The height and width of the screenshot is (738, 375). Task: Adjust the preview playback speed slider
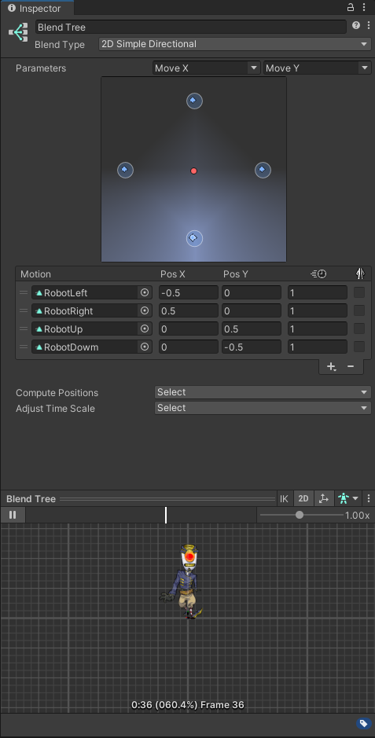point(301,515)
